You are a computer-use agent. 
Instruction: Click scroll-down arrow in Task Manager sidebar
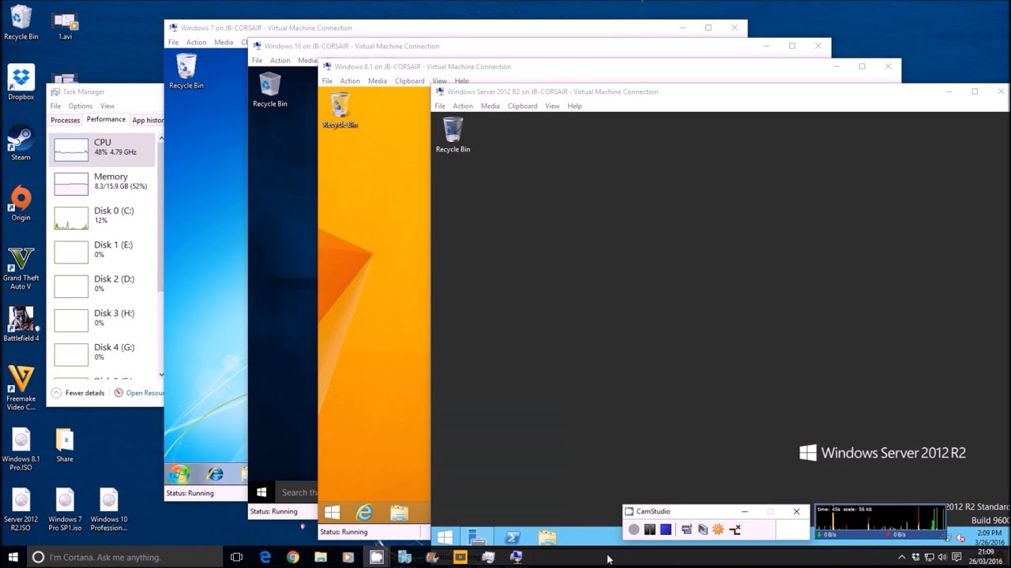(161, 375)
